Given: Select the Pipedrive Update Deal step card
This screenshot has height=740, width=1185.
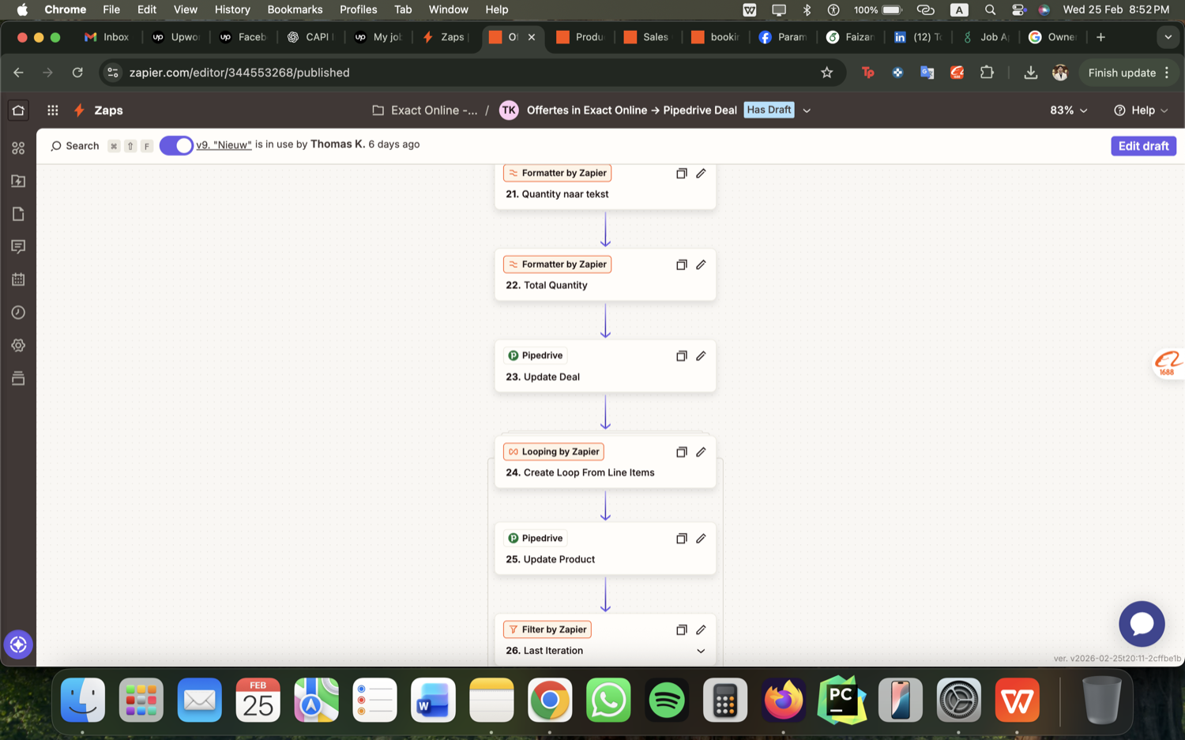Looking at the screenshot, I should point(605,366).
